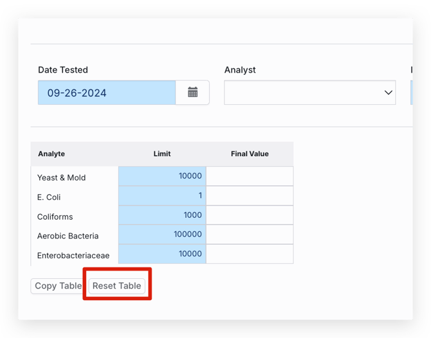Open the Analyst dropdown

pos(309,93)
